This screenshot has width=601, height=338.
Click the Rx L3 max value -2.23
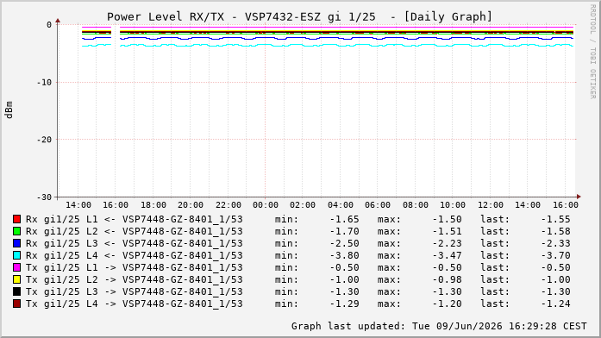point(447,243)
